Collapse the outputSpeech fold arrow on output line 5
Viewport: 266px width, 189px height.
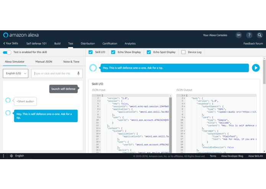184,106
